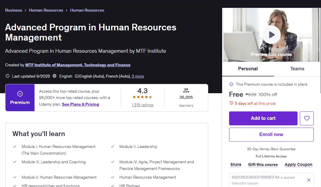The image size is (321, 187).
Task: Open the first Human Resources breadcrumb
Action: point(46,10)
